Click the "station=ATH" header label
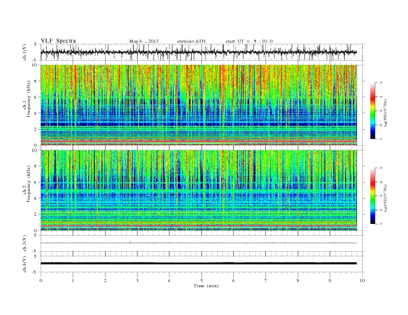The image size is (408, 315). coord(191,41)
